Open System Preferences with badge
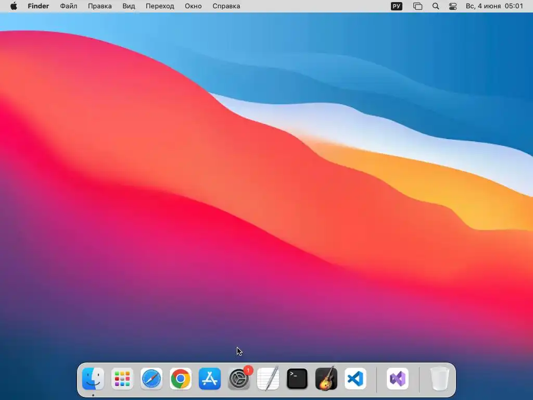The image size is (533, 400). pyautogui.click(x=239, y=379)
